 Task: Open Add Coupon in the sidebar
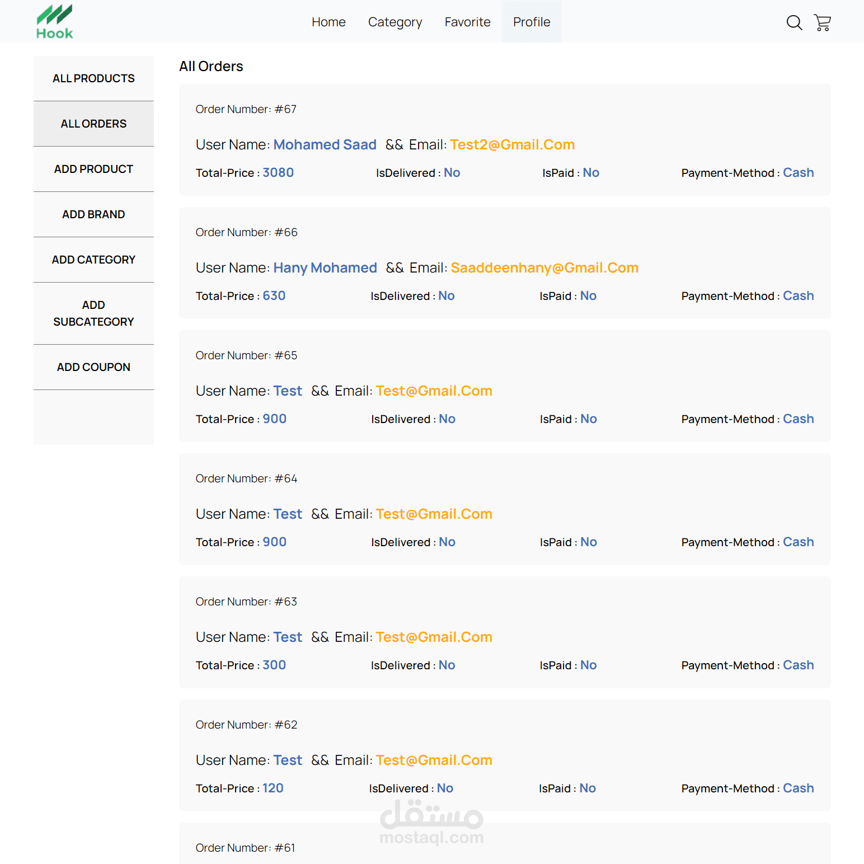click(93, 367)
